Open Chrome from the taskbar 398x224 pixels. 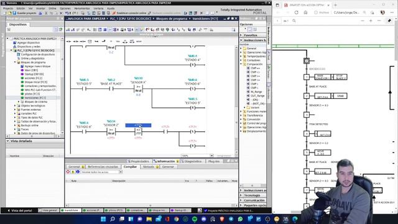(x=177, y=219)
